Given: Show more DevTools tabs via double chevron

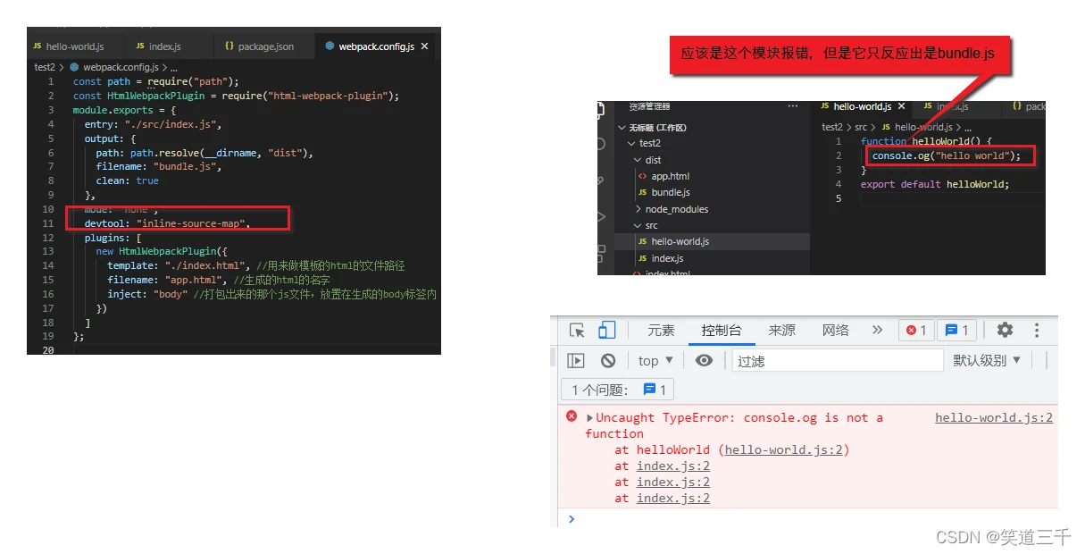Looking at the screenshot, I should [x=877, y=331].
